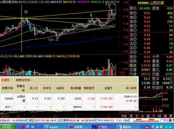This screenshot has width=174, height=129.
Task: Open the 开始 Start button
Action: (x=7, y=126)
